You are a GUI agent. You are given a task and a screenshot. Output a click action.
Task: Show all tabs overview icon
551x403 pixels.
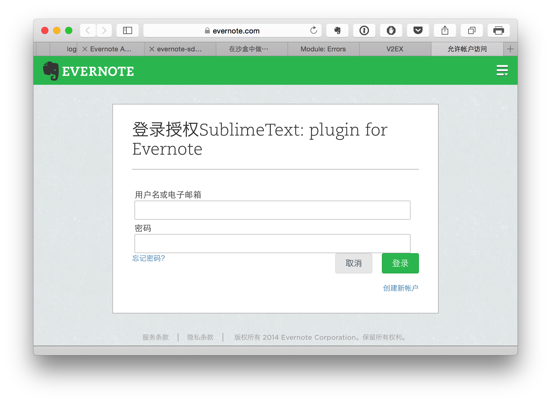[472, 30]
